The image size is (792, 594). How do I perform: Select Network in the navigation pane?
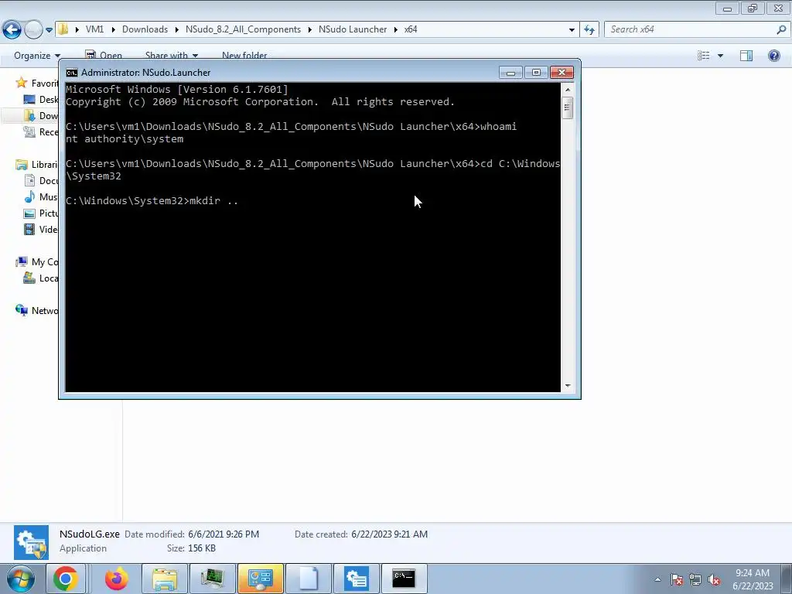tap(36, 310)
